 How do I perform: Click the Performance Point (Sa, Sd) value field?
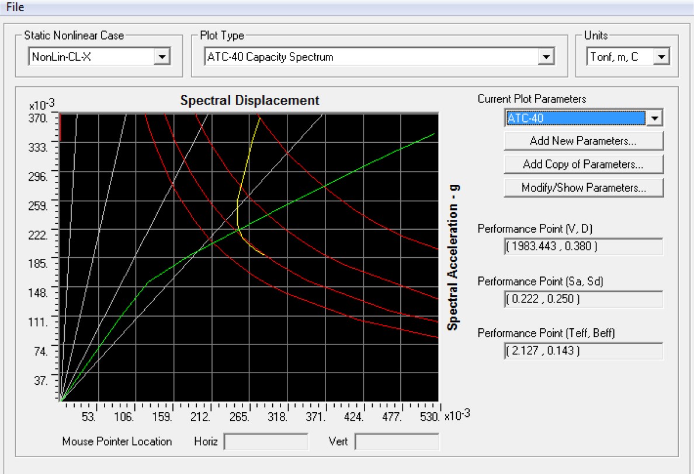(x=584, y=299)
